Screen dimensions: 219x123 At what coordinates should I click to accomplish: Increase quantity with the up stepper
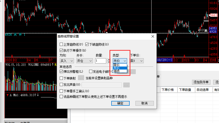[x=109, y=60]
